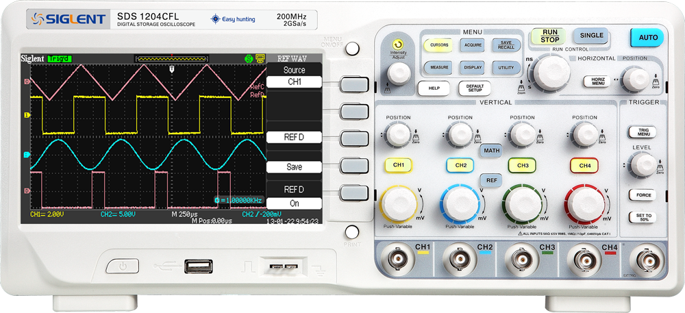Viewport: 685px width, 313px height.
Task: Toggle the yellow CH1 channel button
Action: click(x=399, y=165)
